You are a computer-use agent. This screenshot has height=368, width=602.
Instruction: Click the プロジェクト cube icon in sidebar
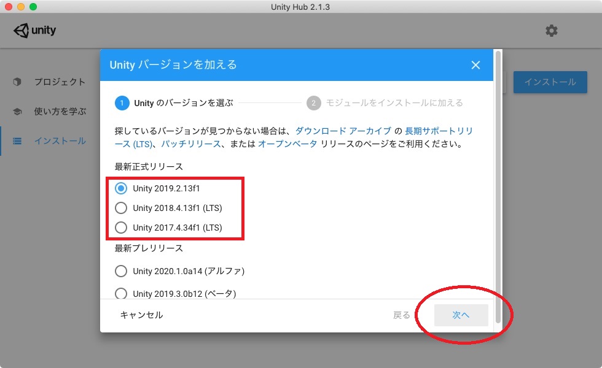click(17, 82)
